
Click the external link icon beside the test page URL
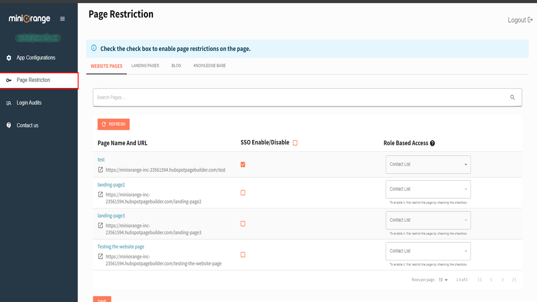[100, 170]
